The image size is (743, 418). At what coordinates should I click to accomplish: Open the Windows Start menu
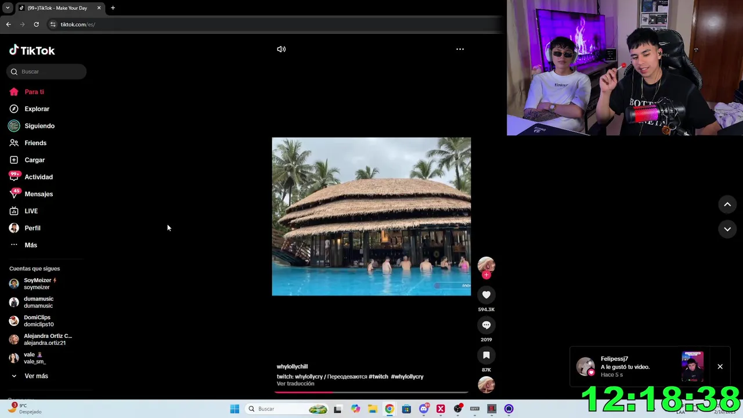click(x=235, y=409)
